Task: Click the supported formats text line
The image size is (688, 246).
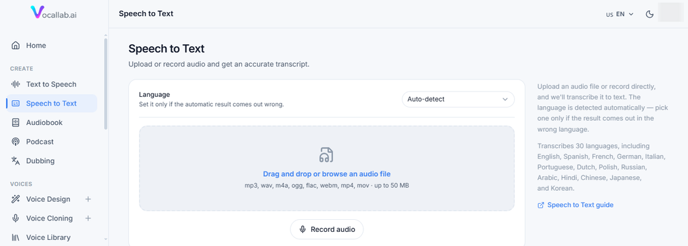Action: pos(327,186)
